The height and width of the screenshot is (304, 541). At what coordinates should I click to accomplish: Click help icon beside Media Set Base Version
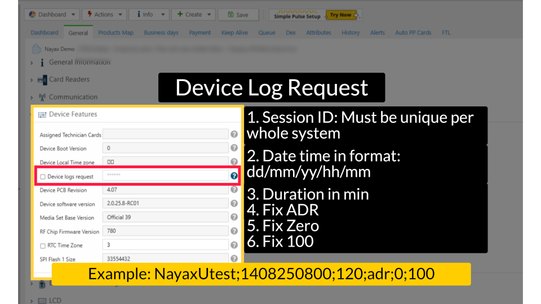[234, 217]
